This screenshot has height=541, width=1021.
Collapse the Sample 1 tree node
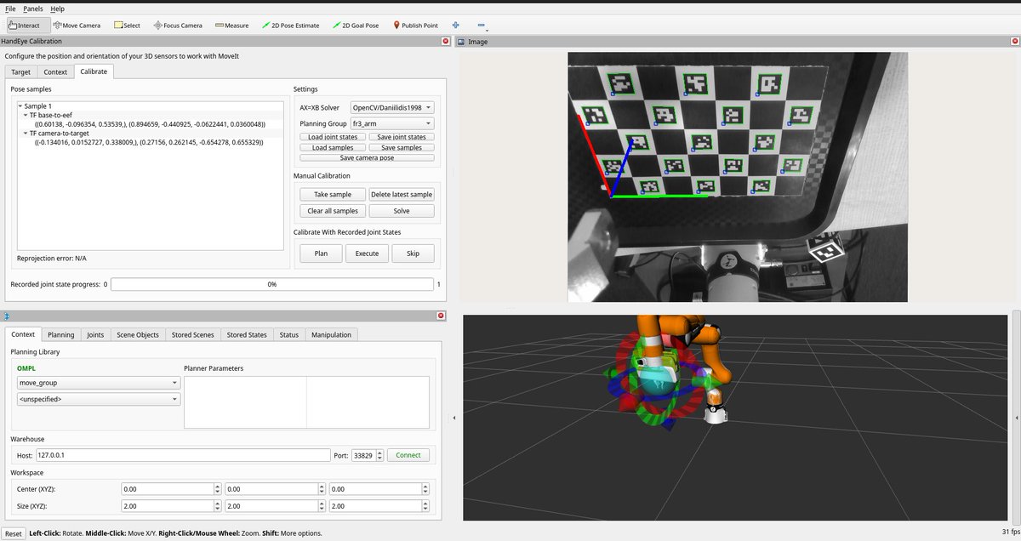pos(21,106)
